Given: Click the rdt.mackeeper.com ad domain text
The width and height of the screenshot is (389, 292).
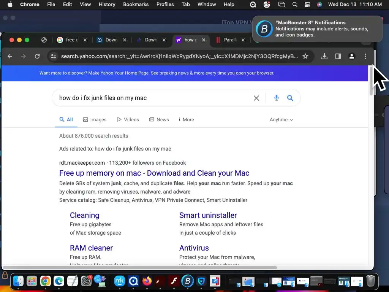Looking at the screenshot, I should pos(82,163).
